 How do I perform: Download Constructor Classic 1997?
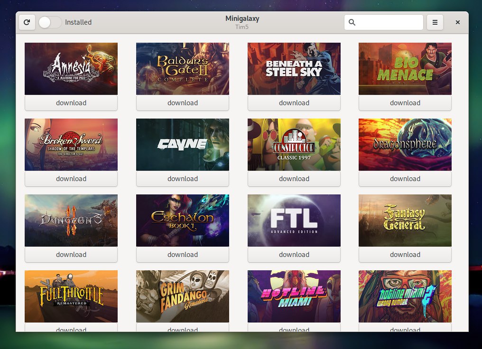coord(294,179)
